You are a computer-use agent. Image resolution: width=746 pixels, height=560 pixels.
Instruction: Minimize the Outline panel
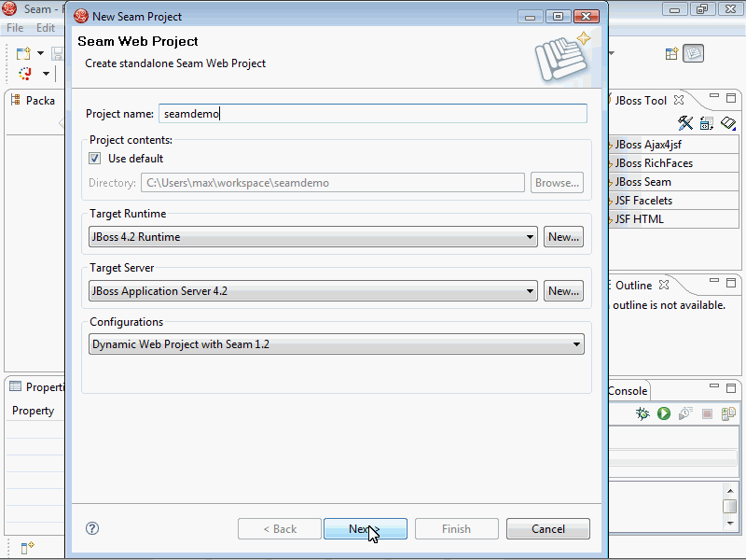tap(714, 281)
